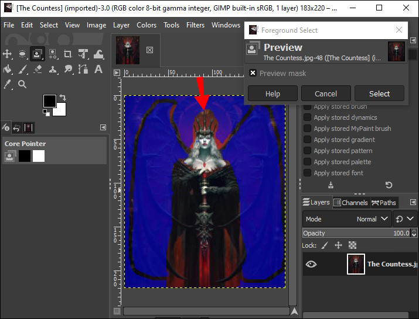Switch to the Channels tab

pyautogui.click(x=350, y=203)
